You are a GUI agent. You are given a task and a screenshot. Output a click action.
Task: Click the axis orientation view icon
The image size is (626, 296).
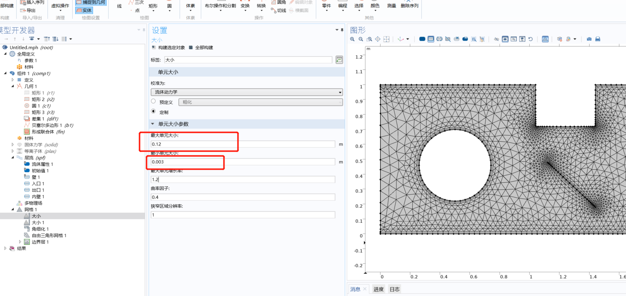pyautogui.click(x=401, y=39)
